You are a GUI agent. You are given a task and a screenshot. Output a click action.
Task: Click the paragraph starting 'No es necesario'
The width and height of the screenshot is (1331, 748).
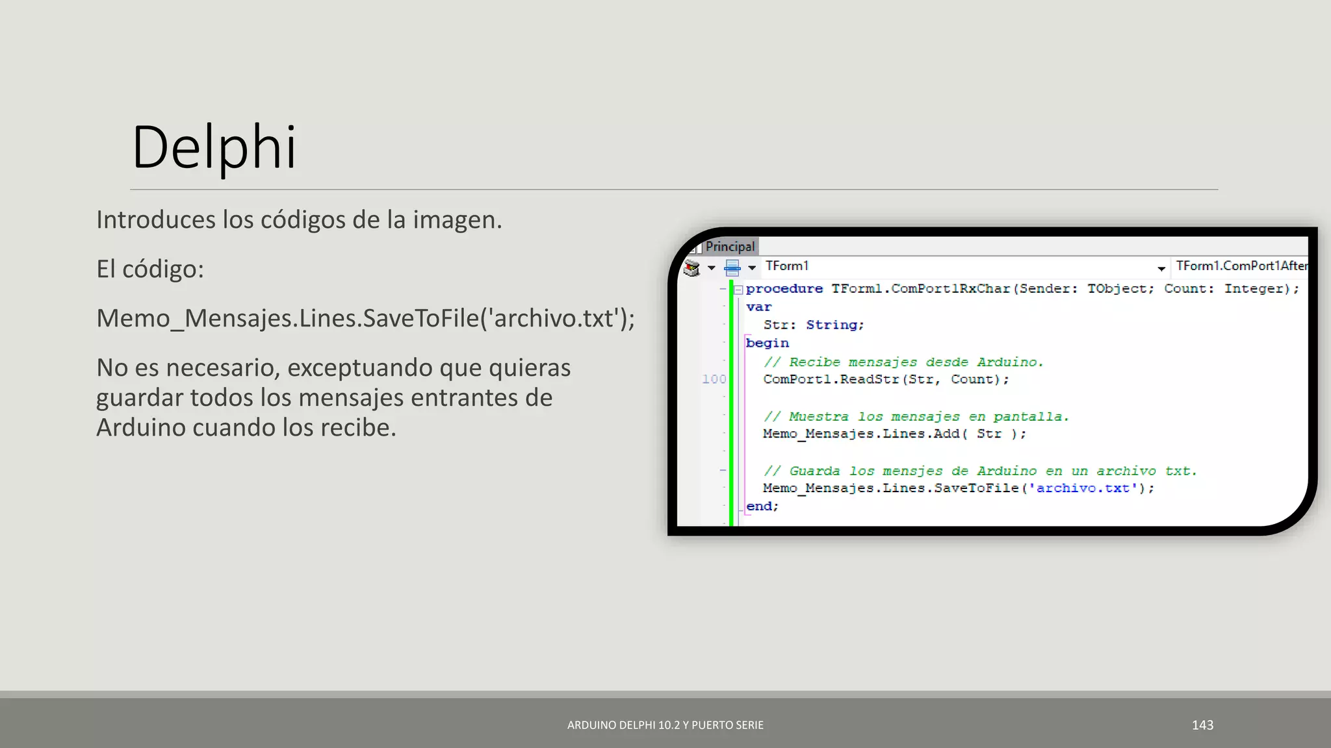point(333,397)
